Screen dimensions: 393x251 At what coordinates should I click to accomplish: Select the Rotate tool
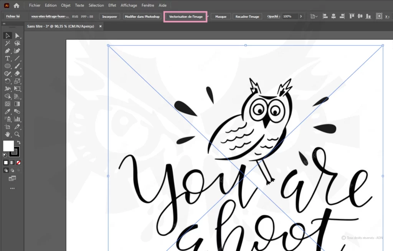pyautogui.click(x=8, y=81)
